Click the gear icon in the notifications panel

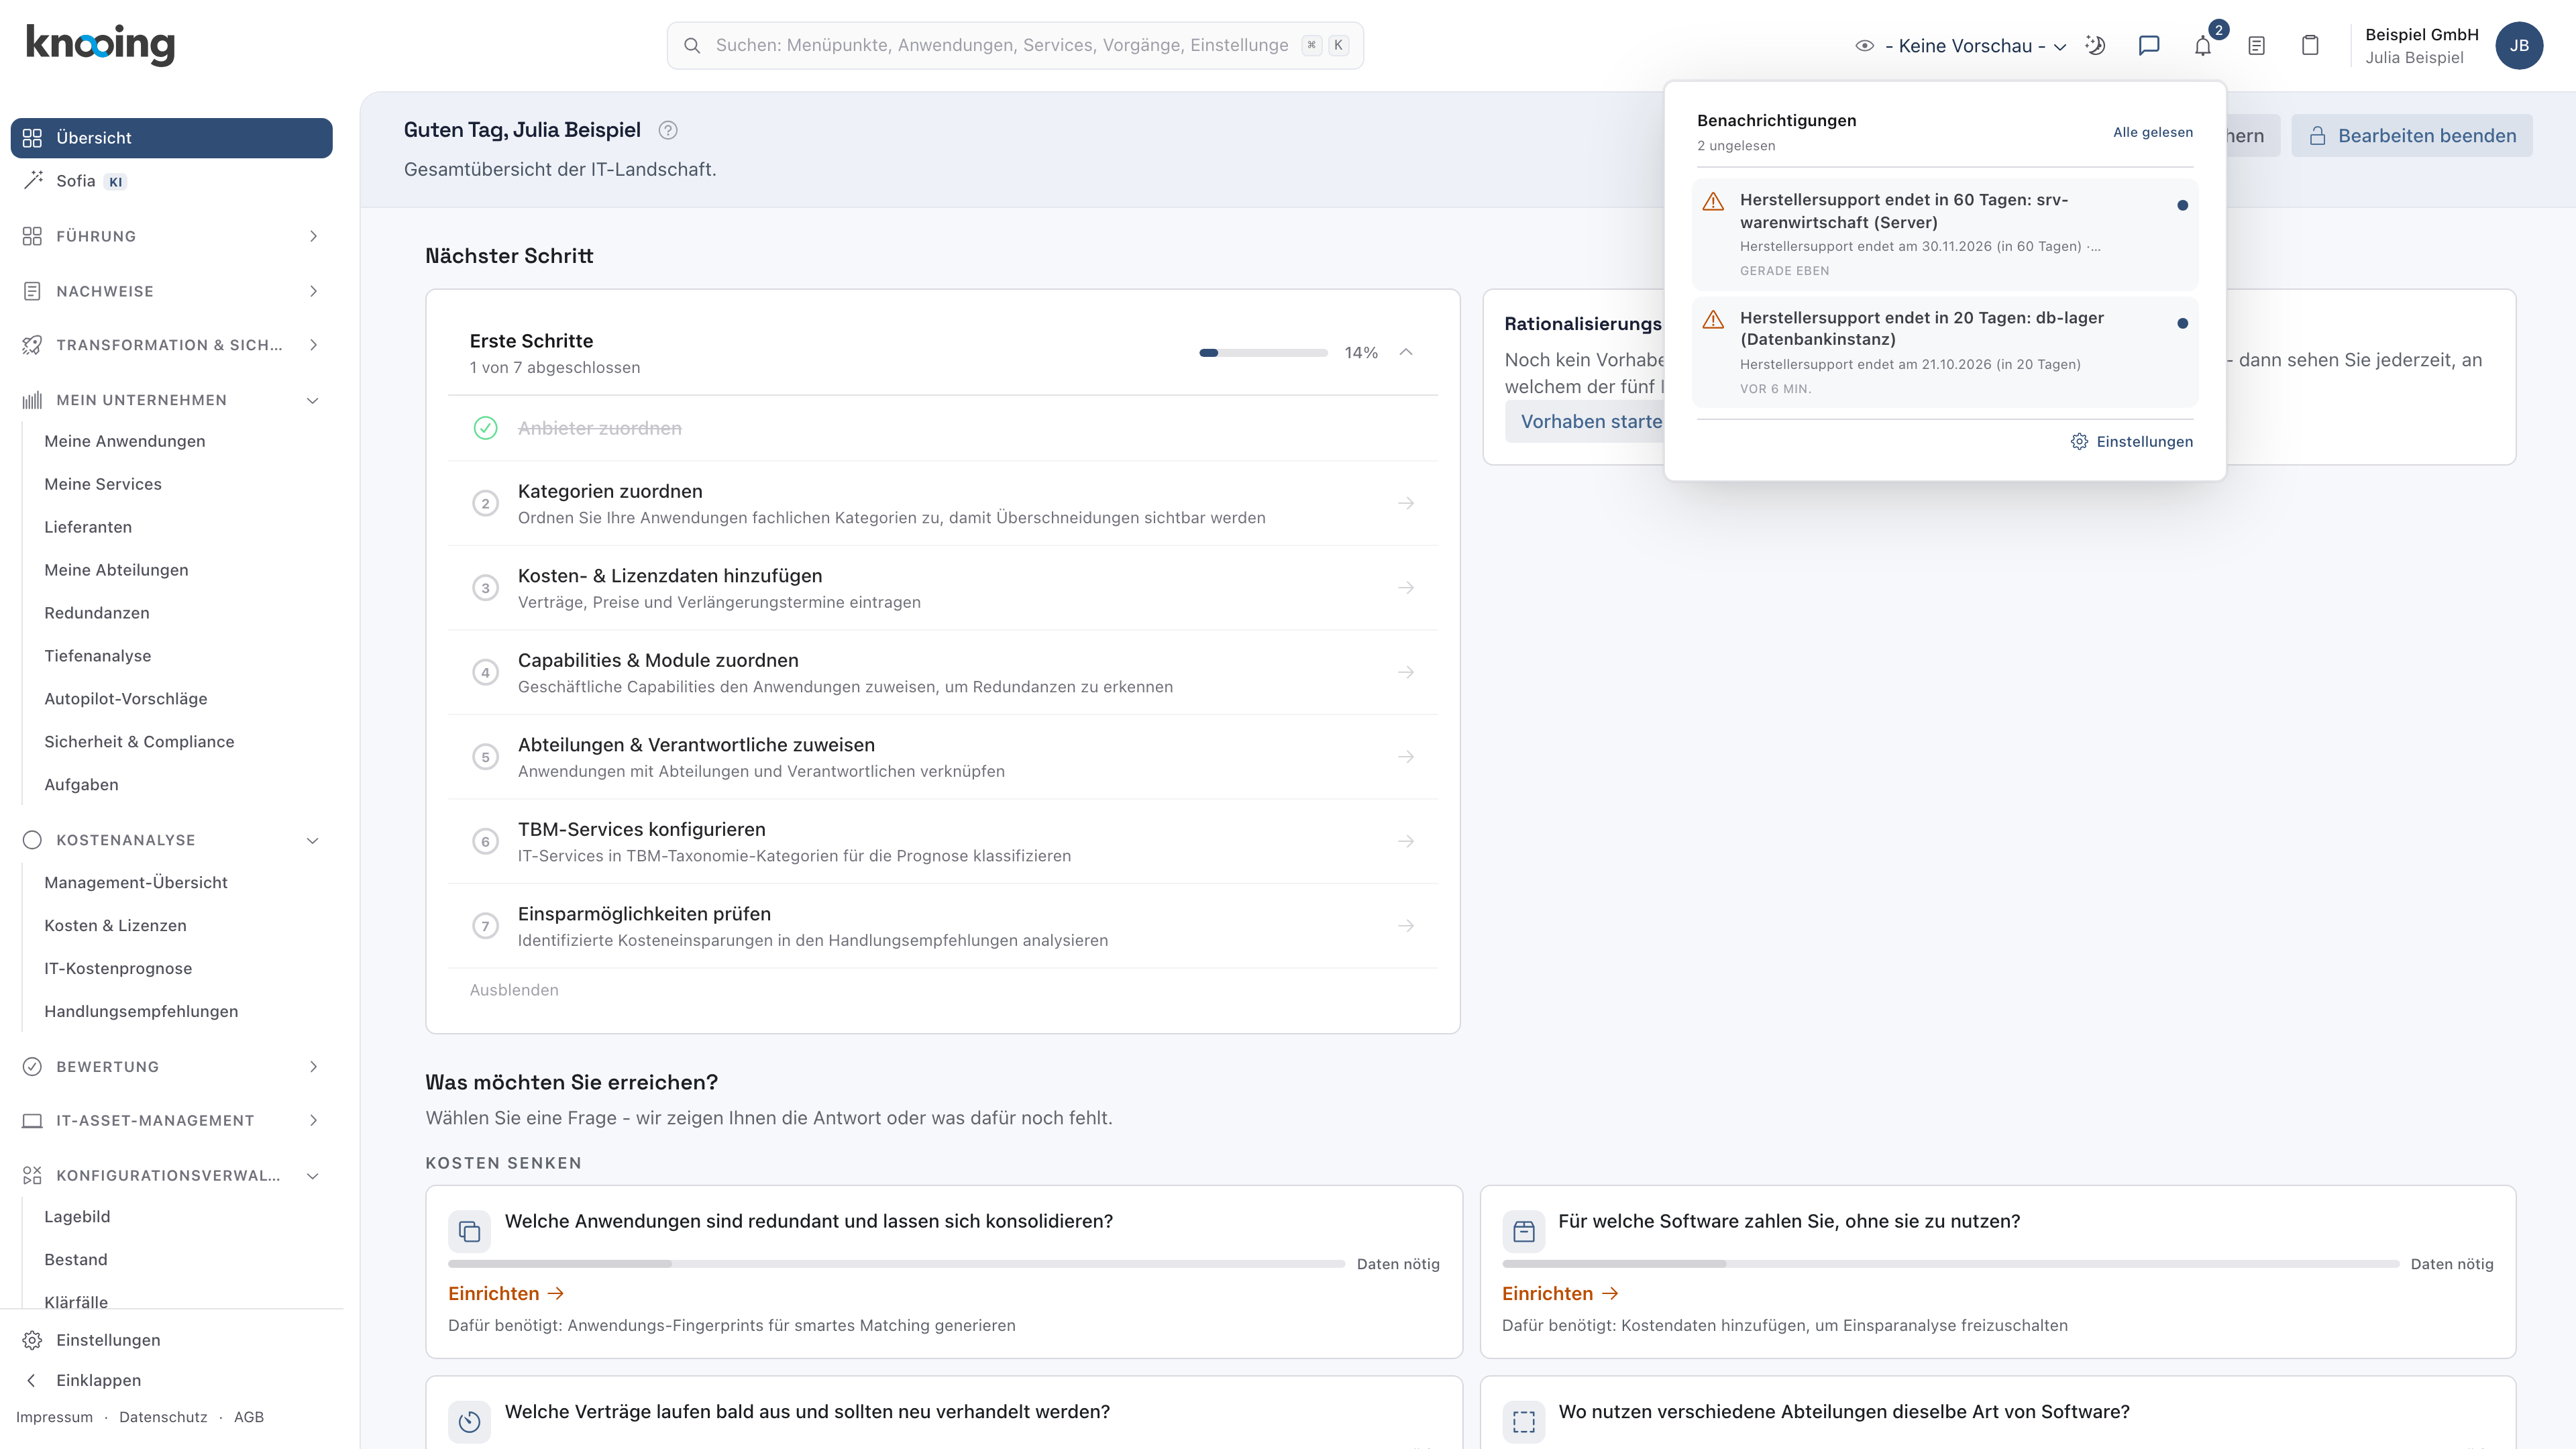[2079, 442]
